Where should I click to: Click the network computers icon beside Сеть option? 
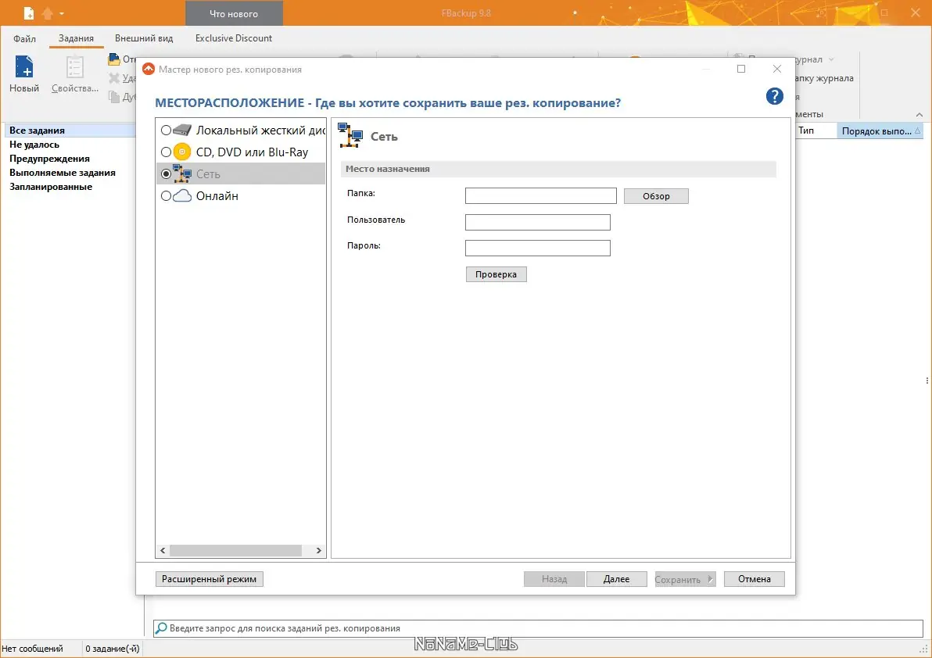[182, 173]
